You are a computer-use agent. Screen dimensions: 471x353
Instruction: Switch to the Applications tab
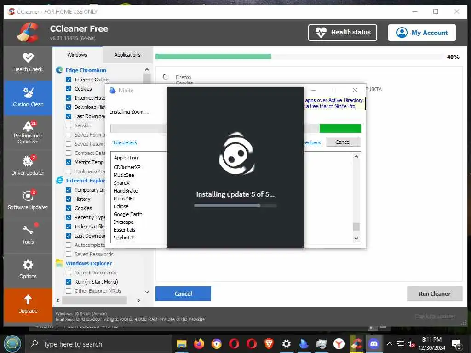pos(127,55)
